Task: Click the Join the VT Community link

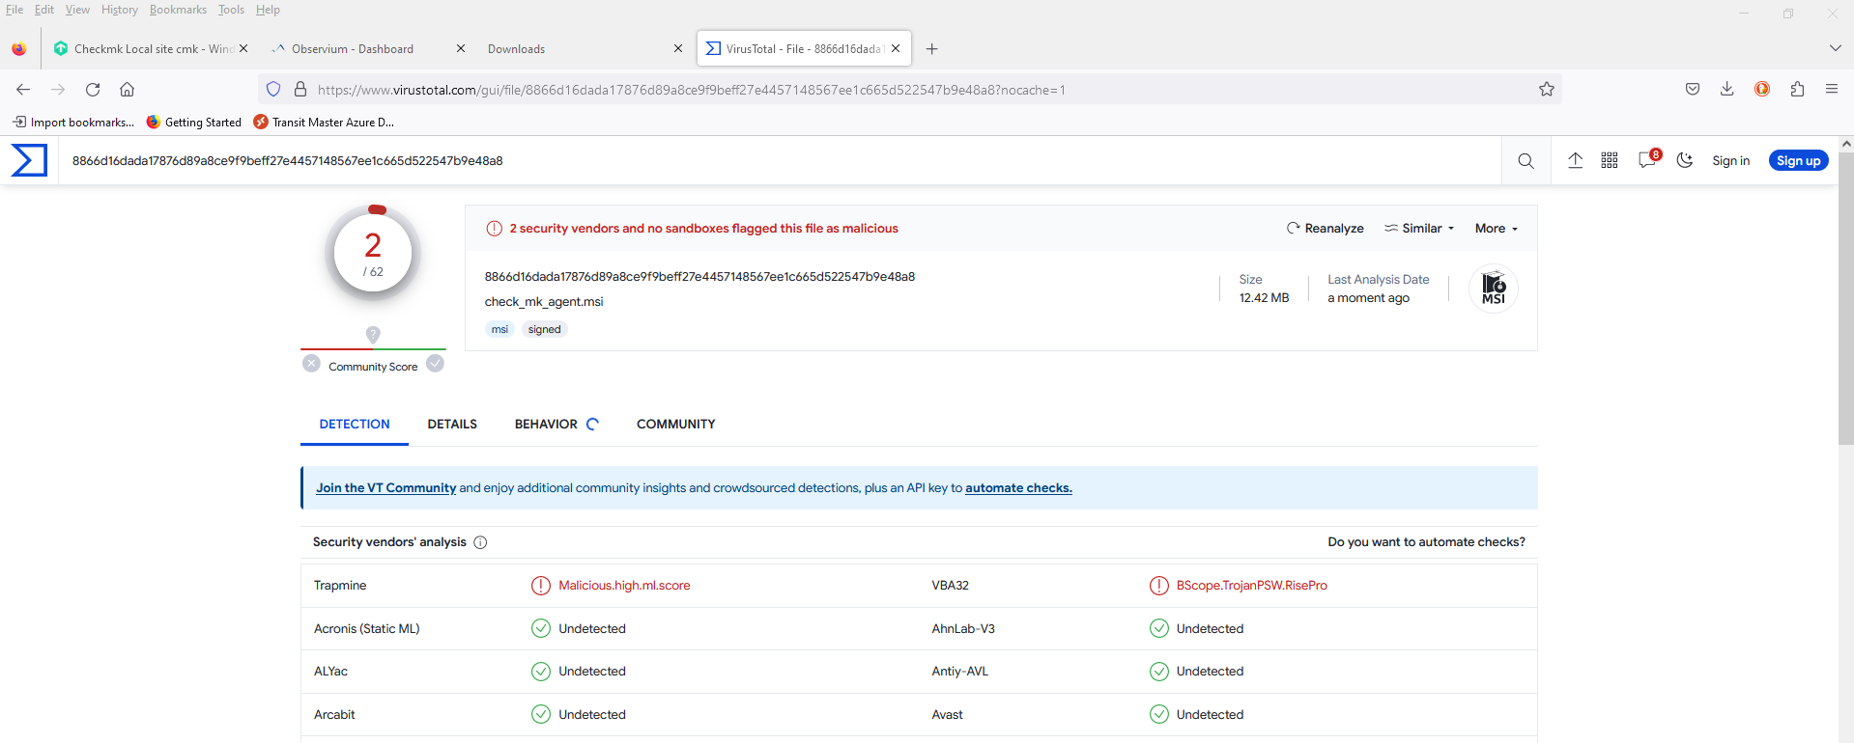Action: pos(385,488)
